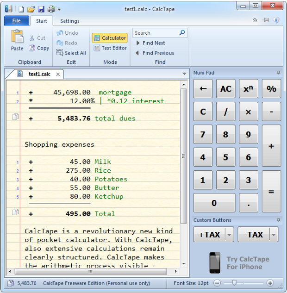Click the divide key on Num Pad
The image size is (287, 293).
coord(226,112)
